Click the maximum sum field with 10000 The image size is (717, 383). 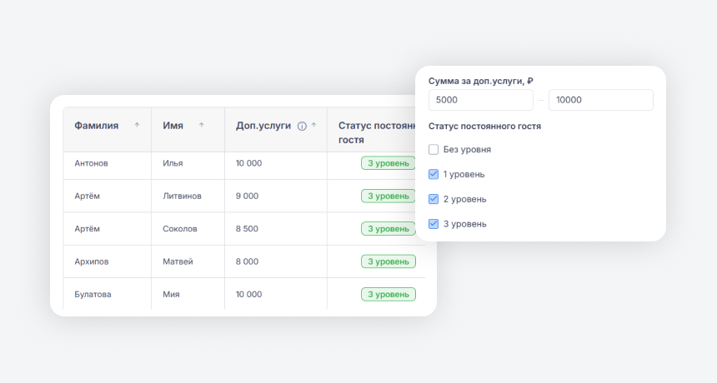coord(600,100)
